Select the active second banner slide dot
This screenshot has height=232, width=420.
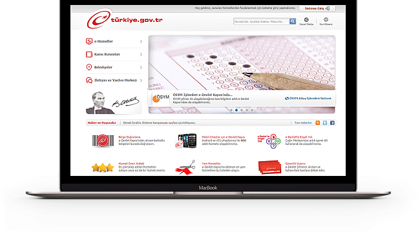coord(236,110)
